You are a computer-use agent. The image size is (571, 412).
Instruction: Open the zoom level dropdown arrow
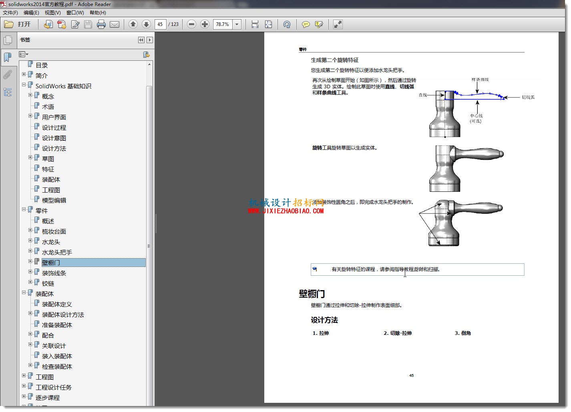[x=237, y=24]
